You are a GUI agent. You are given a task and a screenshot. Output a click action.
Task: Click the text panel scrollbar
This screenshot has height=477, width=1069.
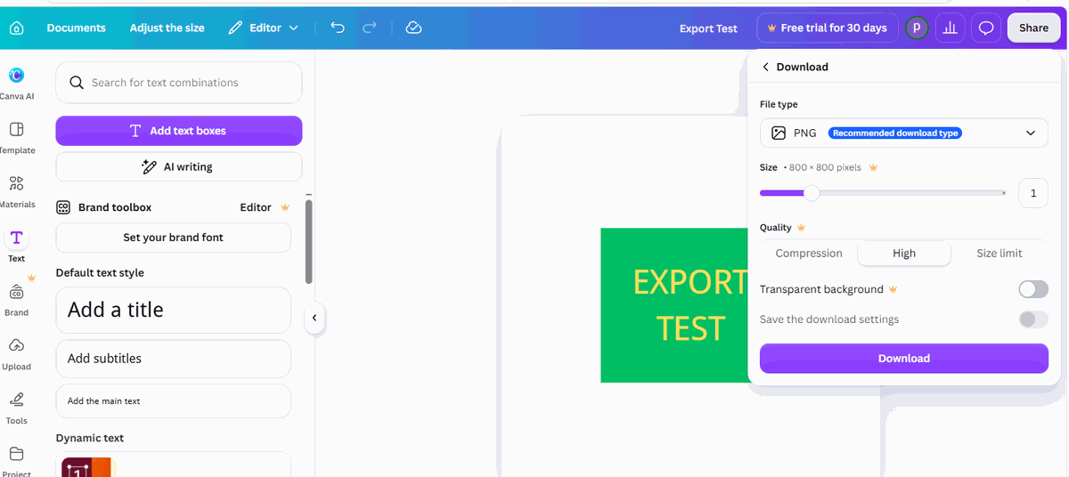(x=309, y=241)
